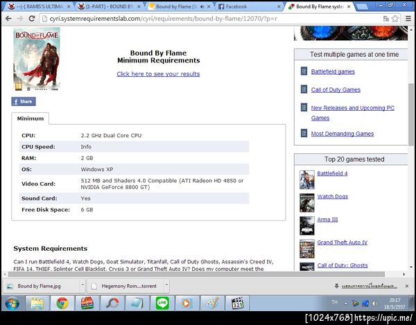Click the Facebook Share button
The image size is (416, 325).
click(24, 102)
